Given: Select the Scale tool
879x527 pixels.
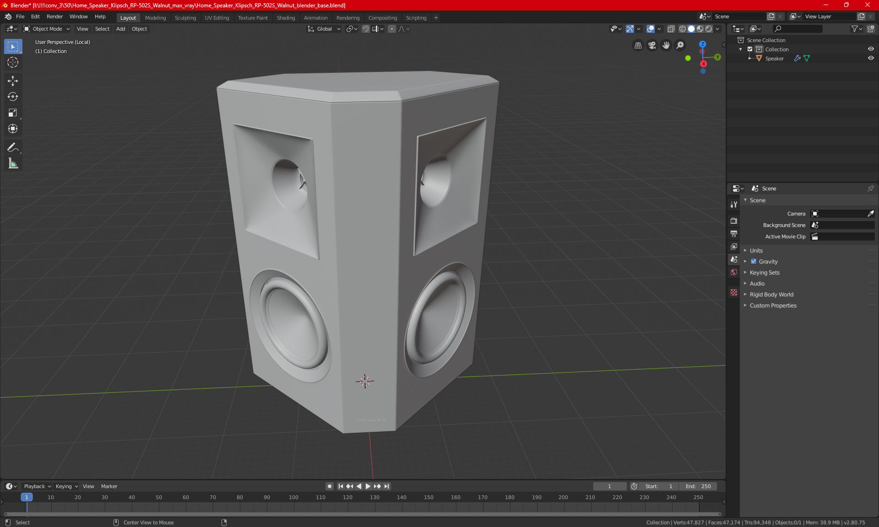Looking at the screenshot, I should click(x=13, y=113).
